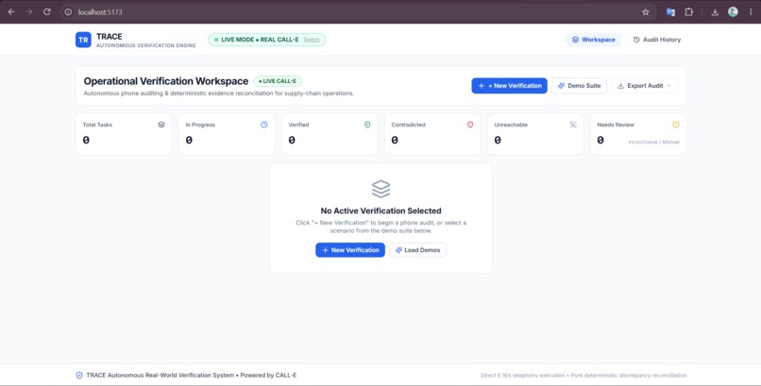Open the browser three-dot menu
Image resolution: width=761 pixels, height=386 pixels.
pos(751,12)
